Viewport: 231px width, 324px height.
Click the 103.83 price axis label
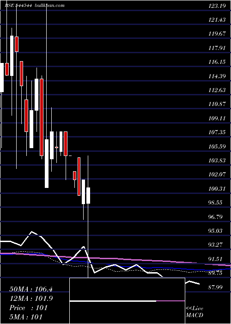tap(217, 161)
